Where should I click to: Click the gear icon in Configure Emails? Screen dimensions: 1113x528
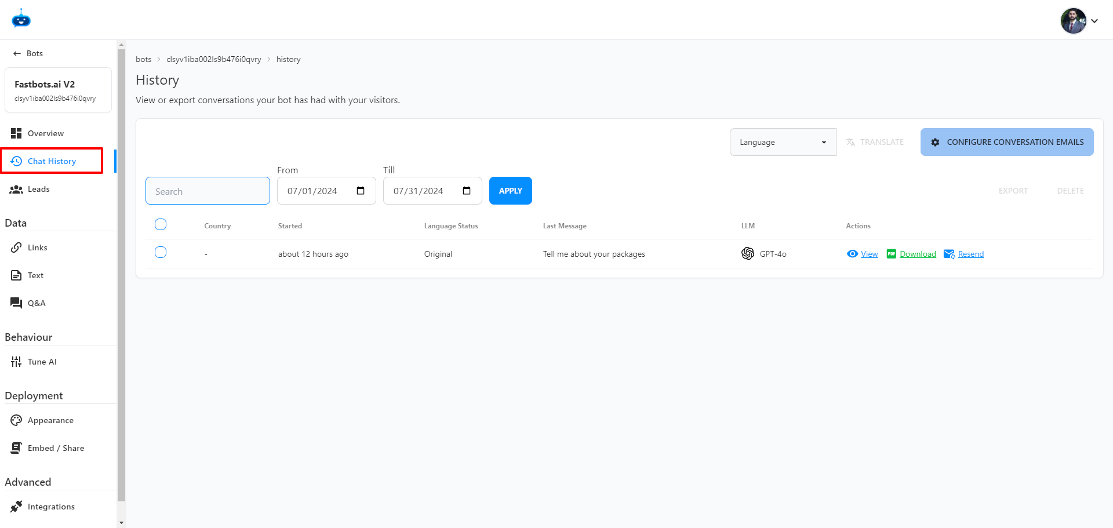pos(935,142)
